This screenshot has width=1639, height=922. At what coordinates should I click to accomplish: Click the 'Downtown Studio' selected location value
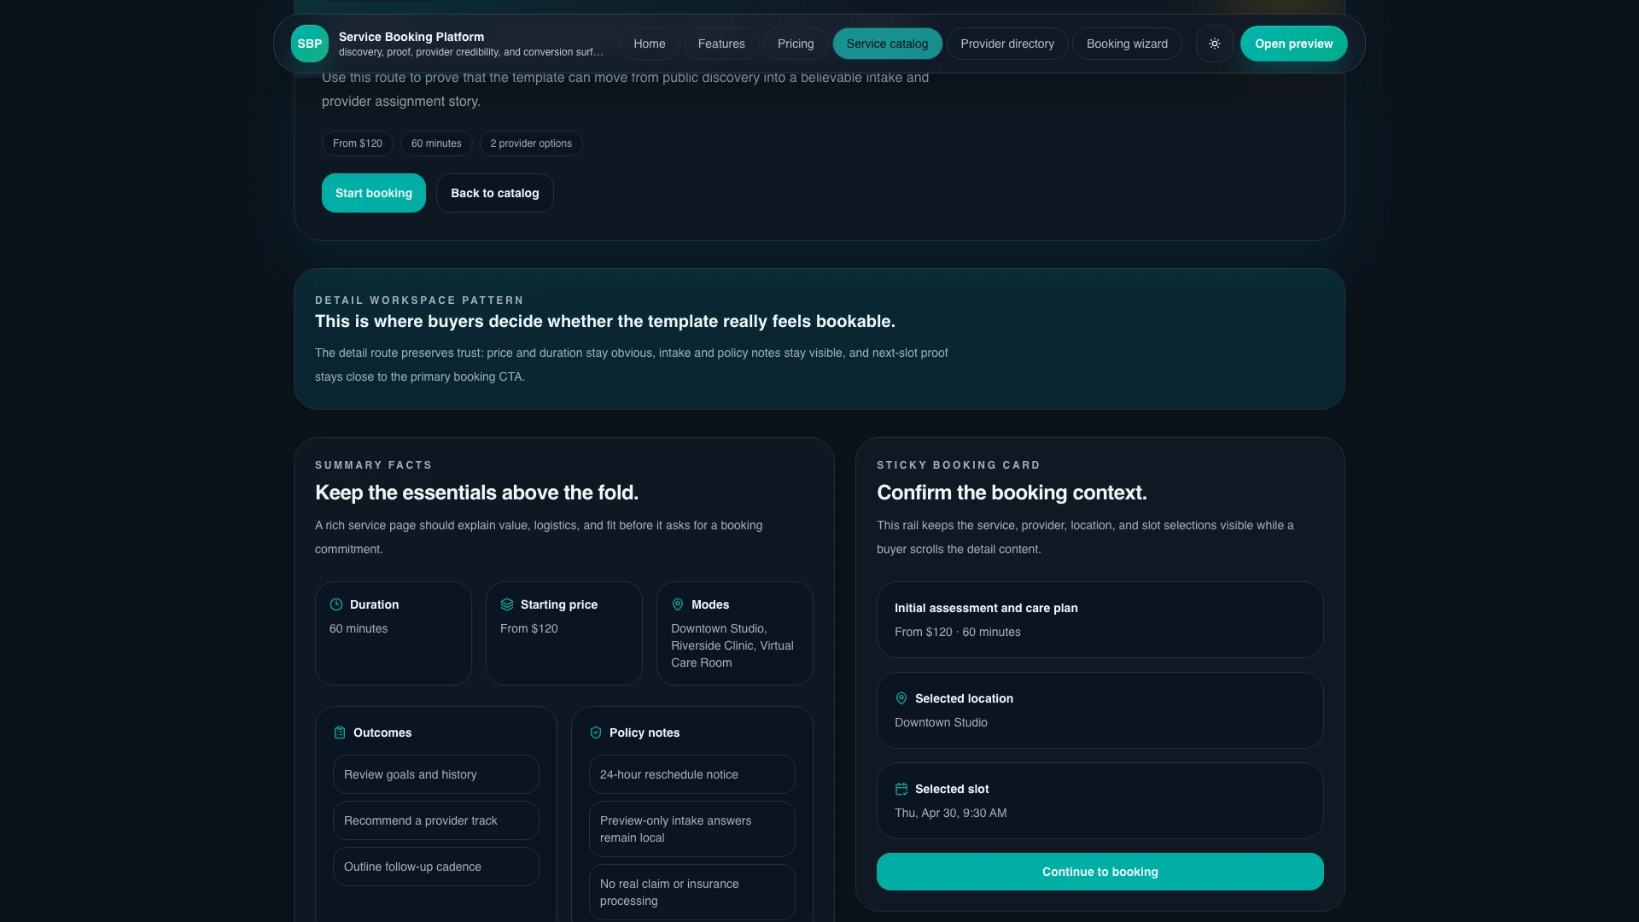pos(941,722)
